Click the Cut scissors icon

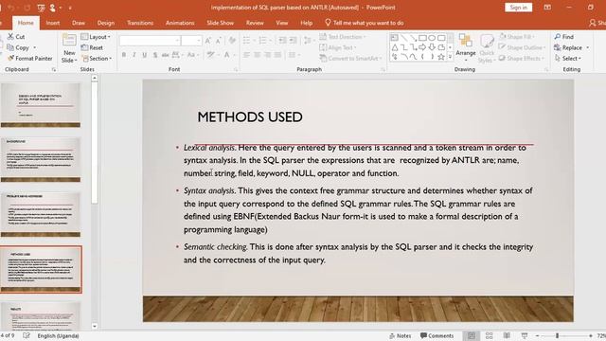tap(10, 36)
